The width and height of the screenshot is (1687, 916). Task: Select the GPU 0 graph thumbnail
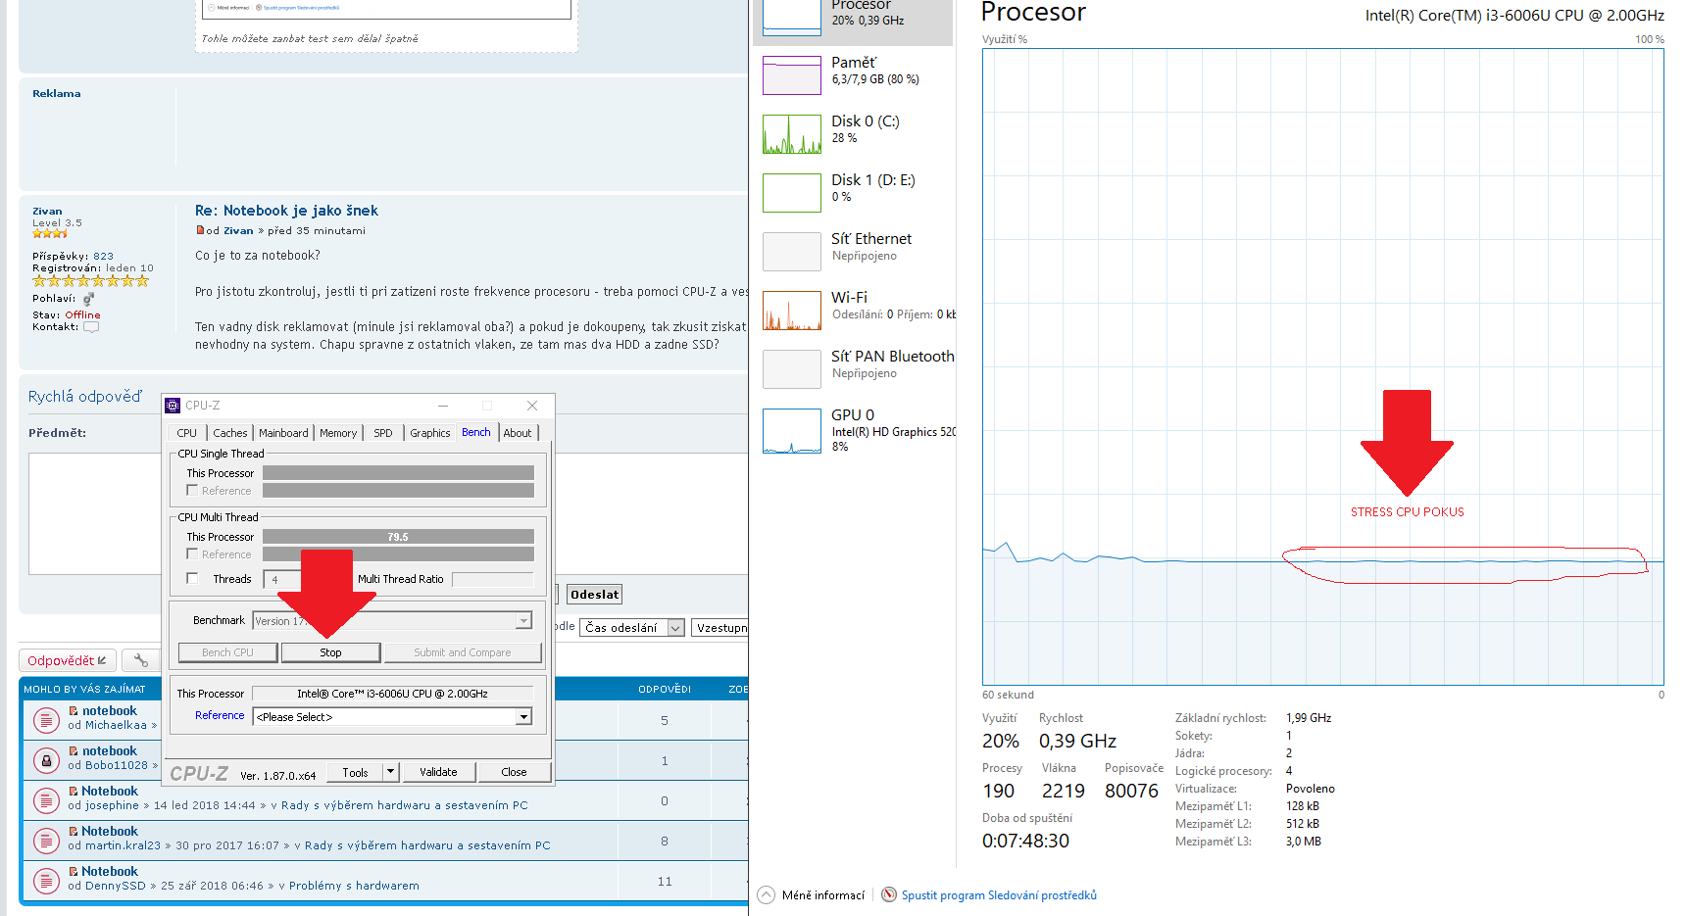click(792, 431)
